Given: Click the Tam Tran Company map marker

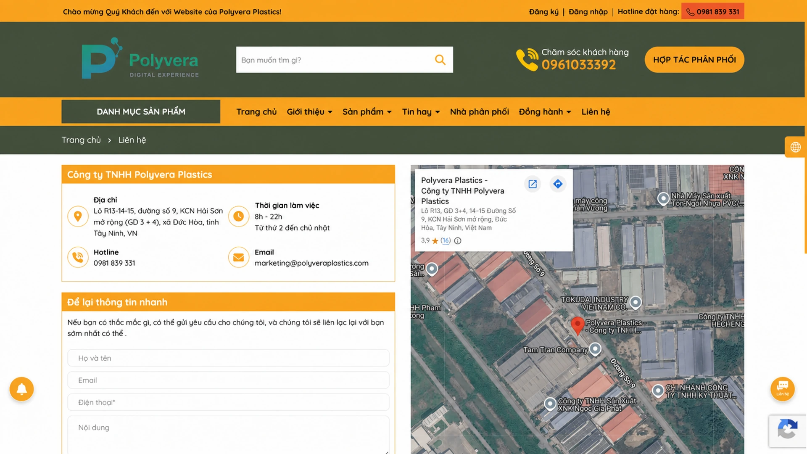Looking at the screenshot, I should point(595,349).
